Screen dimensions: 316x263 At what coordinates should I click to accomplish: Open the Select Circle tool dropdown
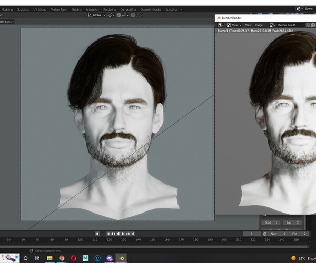click(x=7, y=22)
